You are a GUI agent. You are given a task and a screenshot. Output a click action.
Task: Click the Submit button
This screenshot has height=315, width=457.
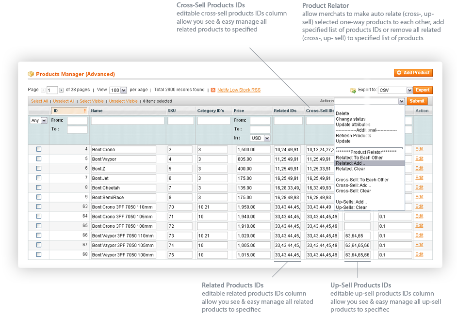(x=417, y=101)
